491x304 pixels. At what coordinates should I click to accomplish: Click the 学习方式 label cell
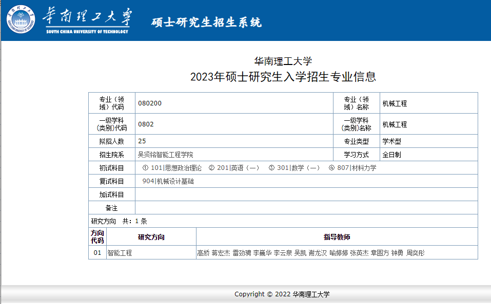357,155
